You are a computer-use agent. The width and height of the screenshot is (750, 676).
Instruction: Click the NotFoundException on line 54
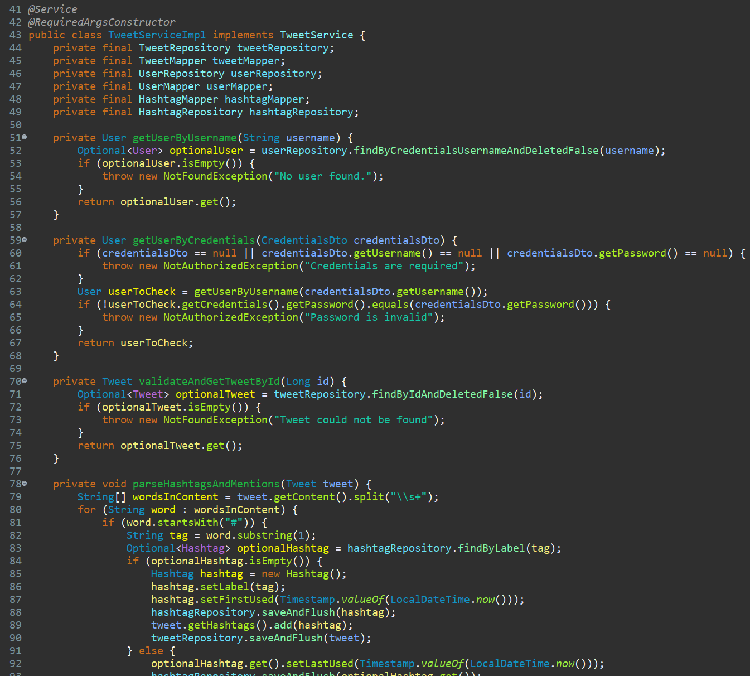(215, 176)
